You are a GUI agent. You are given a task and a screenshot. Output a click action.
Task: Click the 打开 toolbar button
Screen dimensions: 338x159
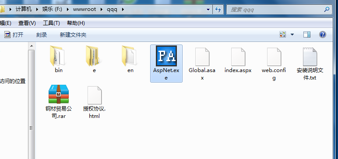14,35
